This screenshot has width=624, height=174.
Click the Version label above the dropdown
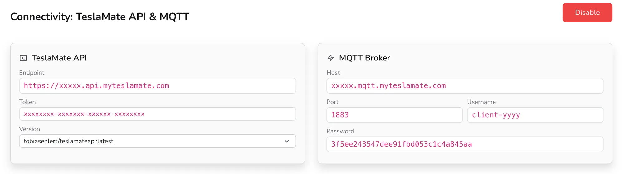30,129
